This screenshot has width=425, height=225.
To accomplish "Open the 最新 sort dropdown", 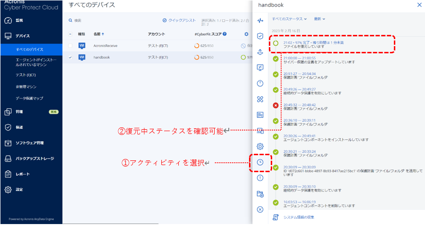I will tap(319, 19).
